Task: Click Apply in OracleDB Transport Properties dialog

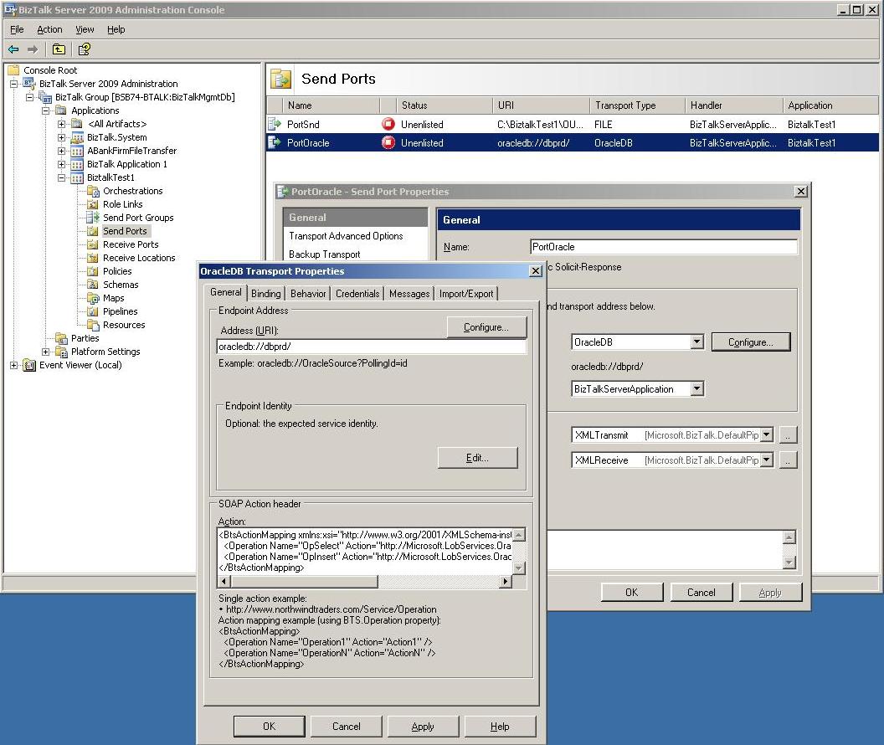Action: pyautogui.click(x=423, y=727)
